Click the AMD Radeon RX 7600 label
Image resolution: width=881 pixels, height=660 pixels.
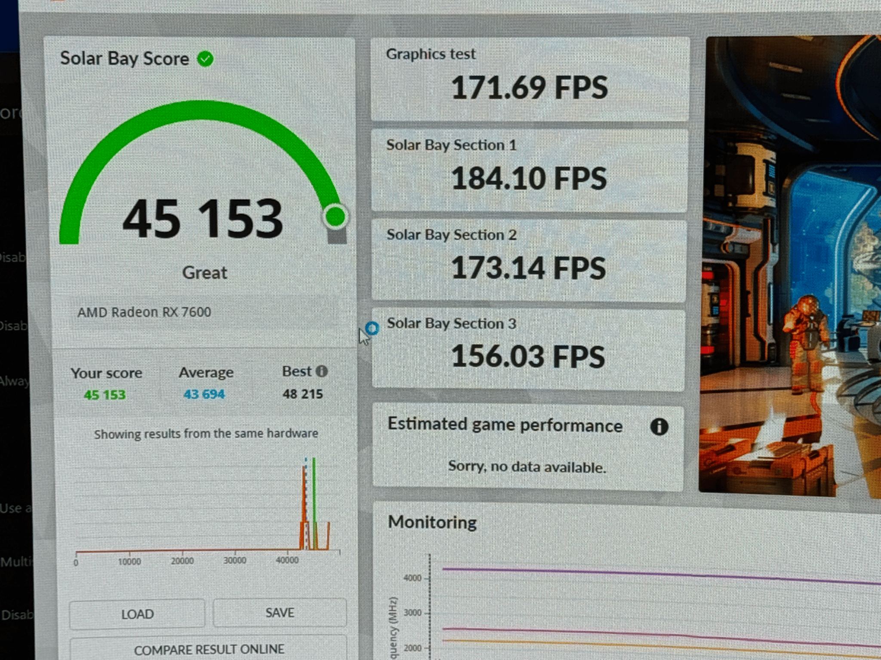[144, 312]
